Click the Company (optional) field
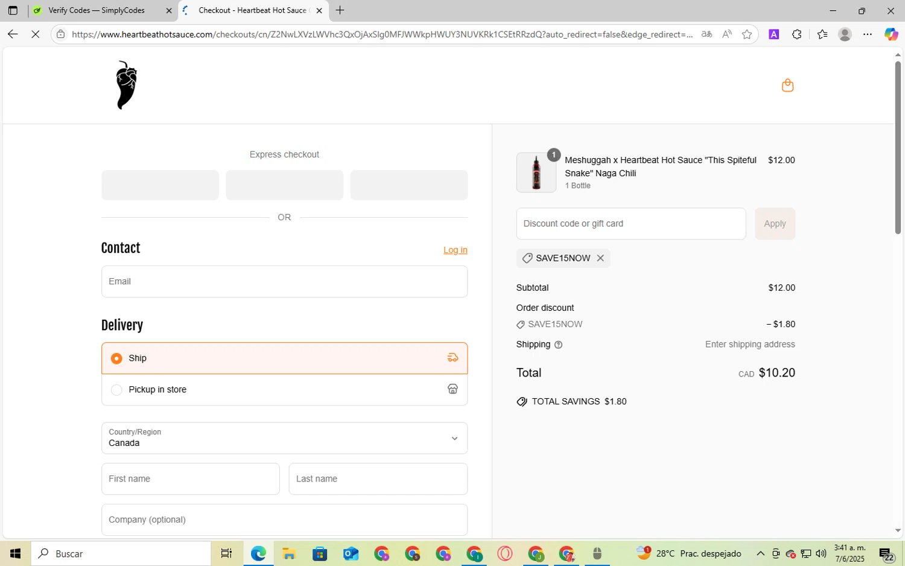Image resolution: width=905 pixels, height=566 pixels. click(x=284, y=520)
